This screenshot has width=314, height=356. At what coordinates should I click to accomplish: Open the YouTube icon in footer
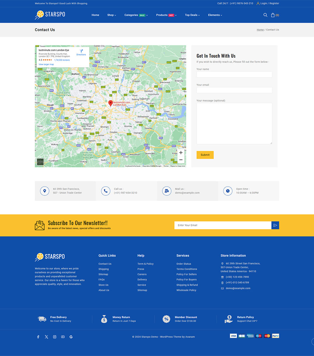(x=63, y=337)
